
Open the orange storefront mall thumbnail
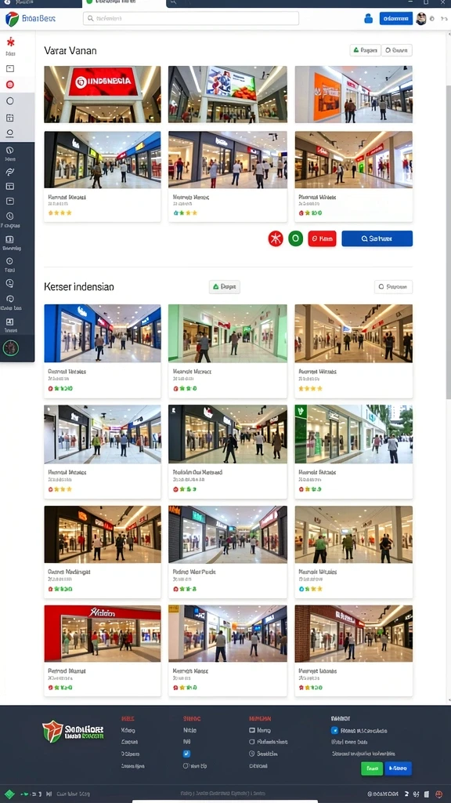(x=353, y=94)
